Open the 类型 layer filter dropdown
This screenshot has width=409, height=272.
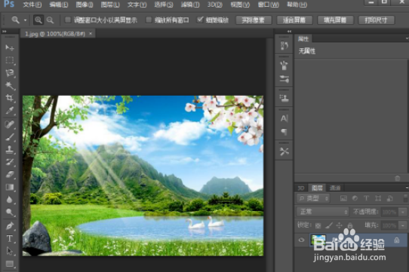coord(313,198)
